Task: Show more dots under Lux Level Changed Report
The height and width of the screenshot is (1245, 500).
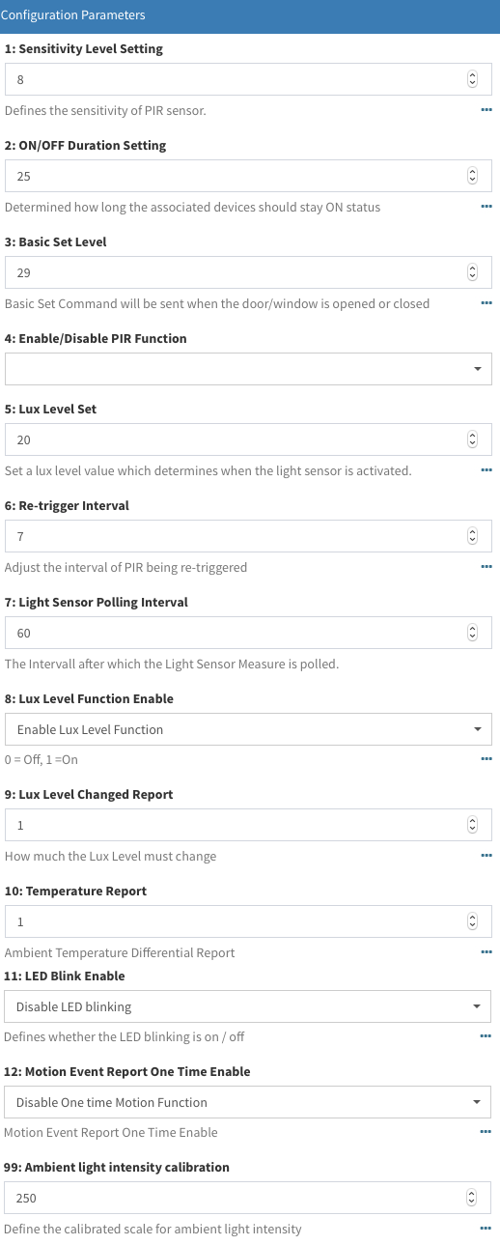Action: click(x=486, y=856)
